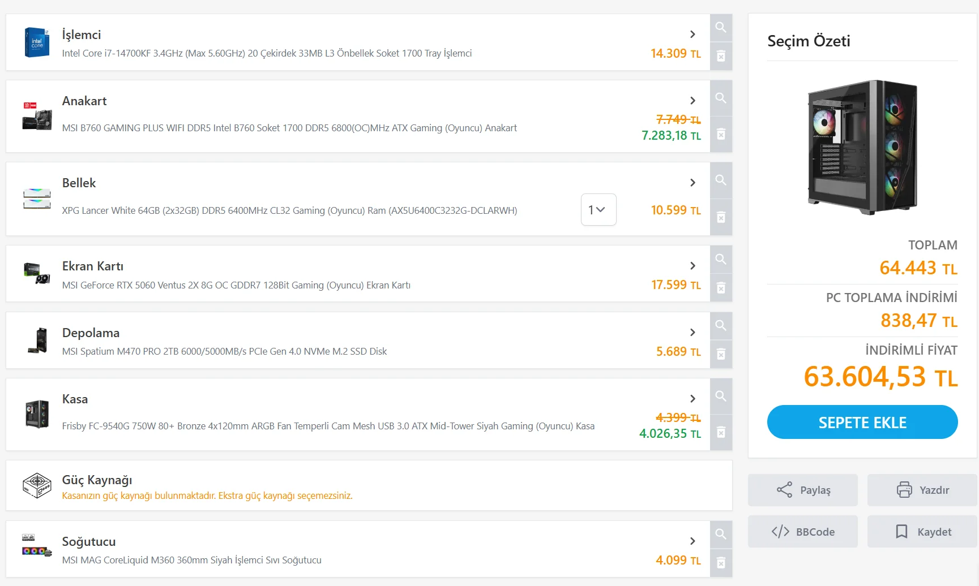The width and height of the screenshot is (979, 586).
Task: Open the Bellek quantity dropdown
Action: pyautogui.click(x=598, y=210)
